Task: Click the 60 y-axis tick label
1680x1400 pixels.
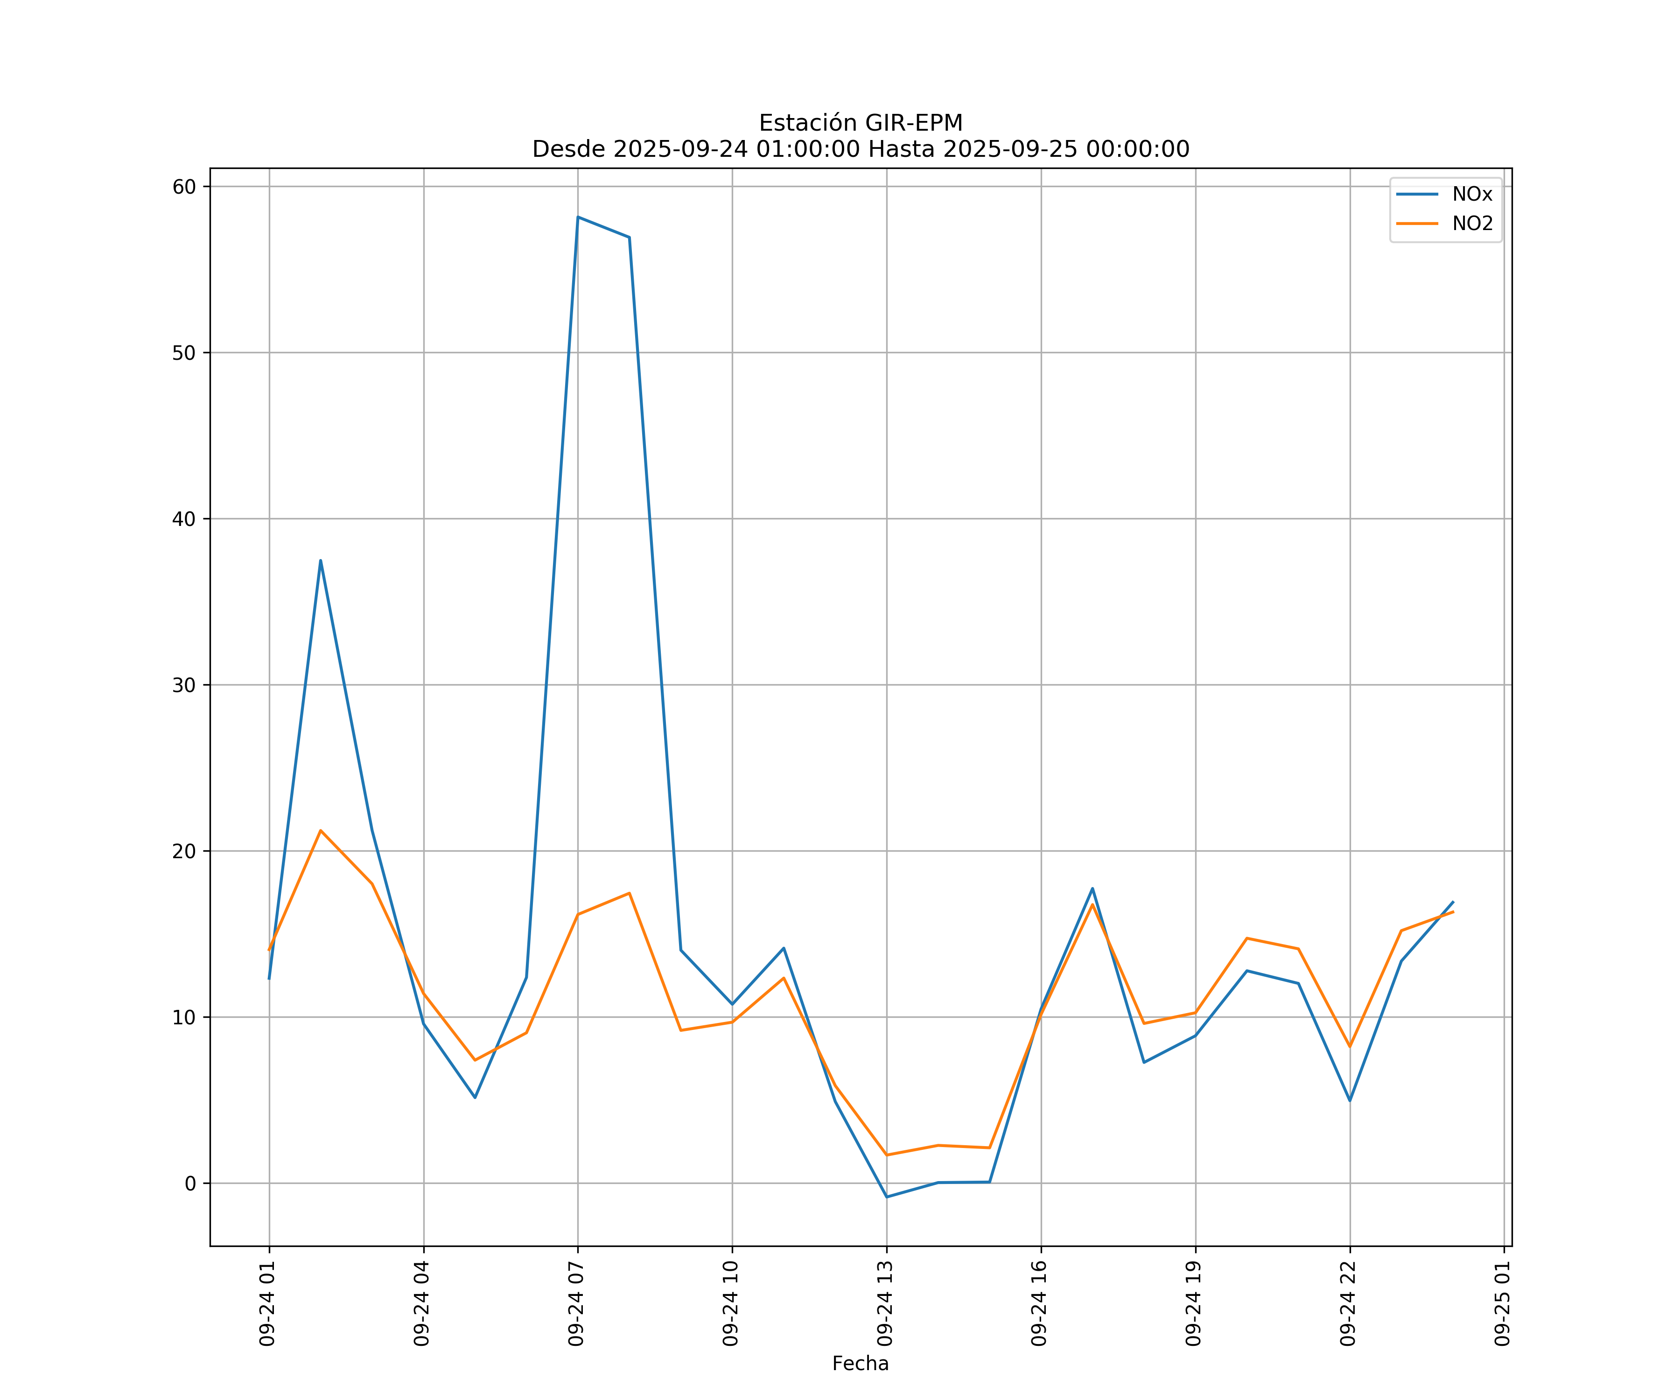Action: click(184, 187)
